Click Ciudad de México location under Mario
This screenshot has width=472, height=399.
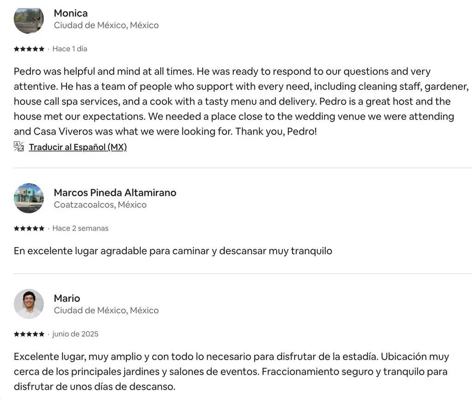click(106, 311)
